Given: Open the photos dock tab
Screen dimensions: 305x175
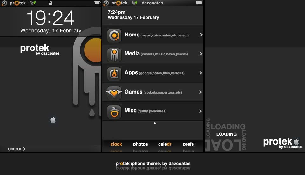Looking at the screenshot, I should click(140, 144).
